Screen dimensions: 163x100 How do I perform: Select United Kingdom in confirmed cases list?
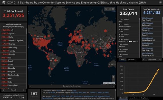click(13, 40)
